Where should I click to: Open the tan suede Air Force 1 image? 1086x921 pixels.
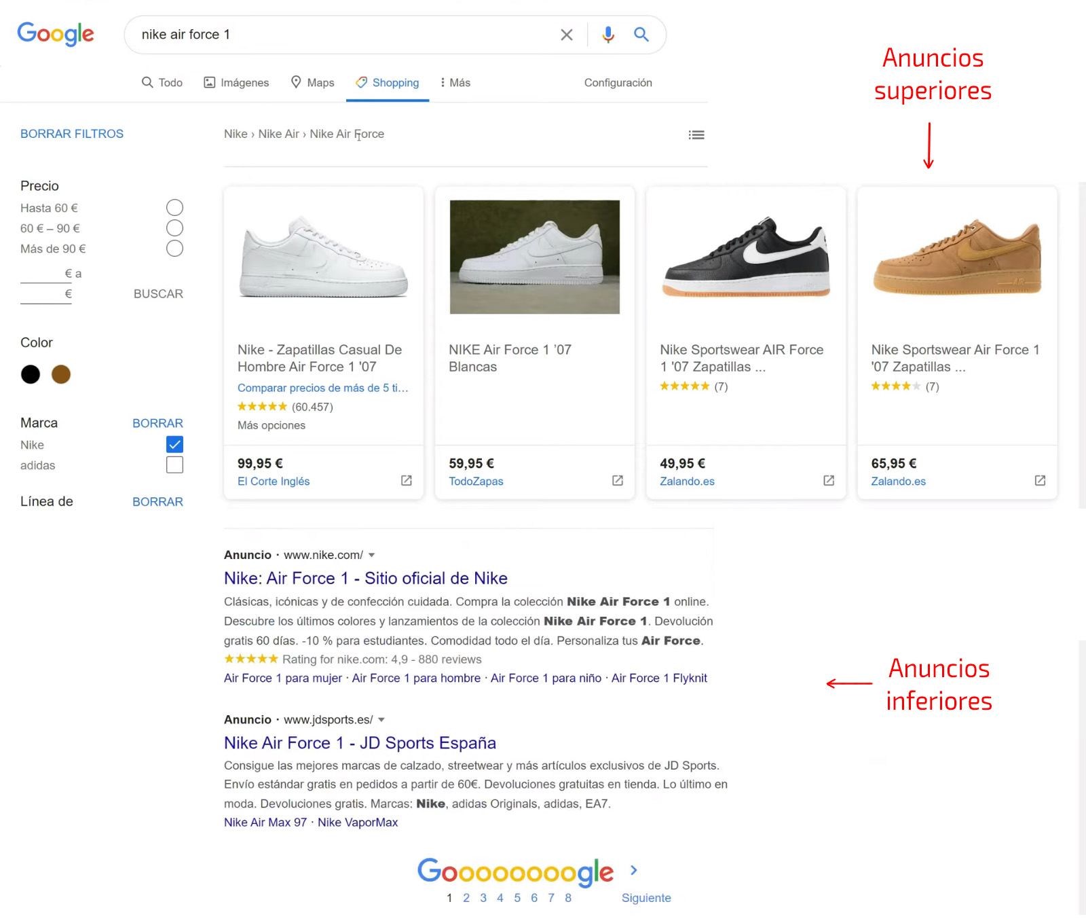(957, 257)
